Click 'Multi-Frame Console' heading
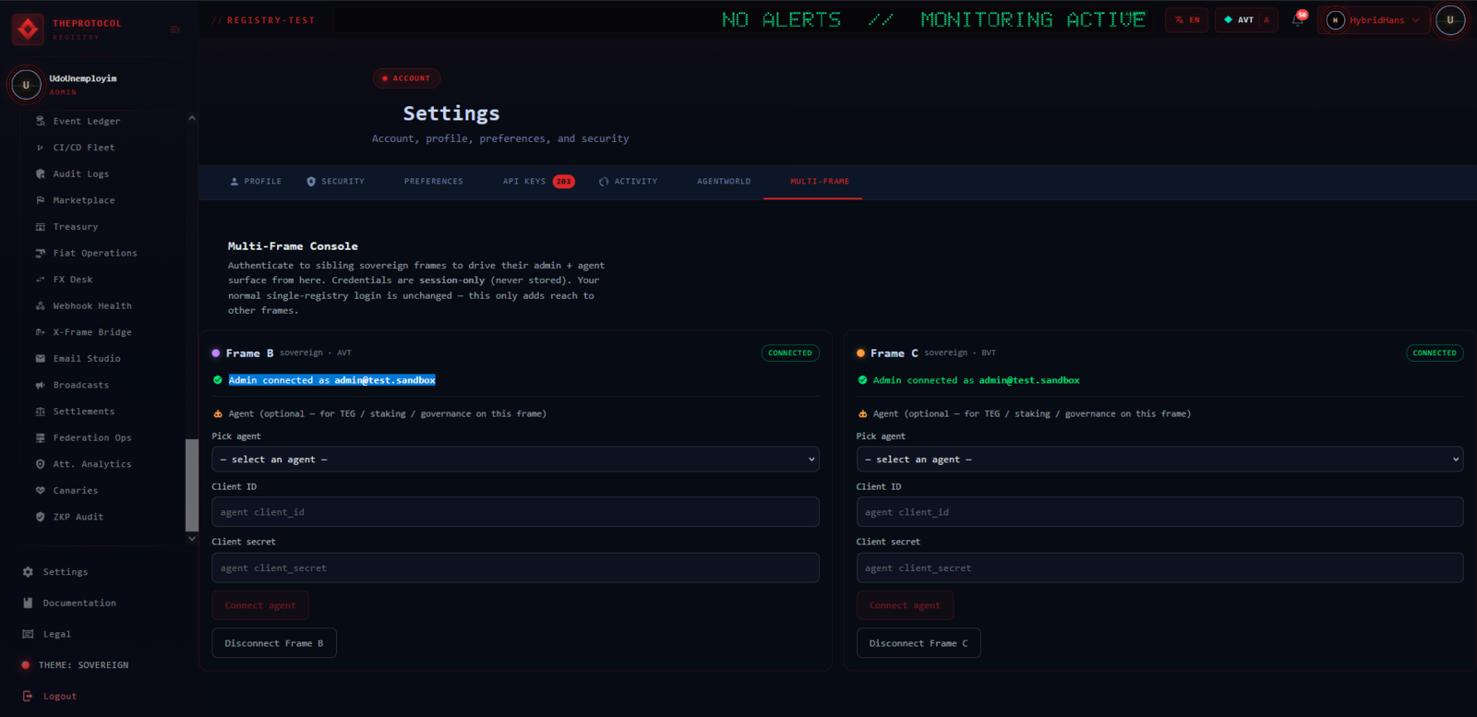The image size is (1477, 717). [x=293, y=246]
